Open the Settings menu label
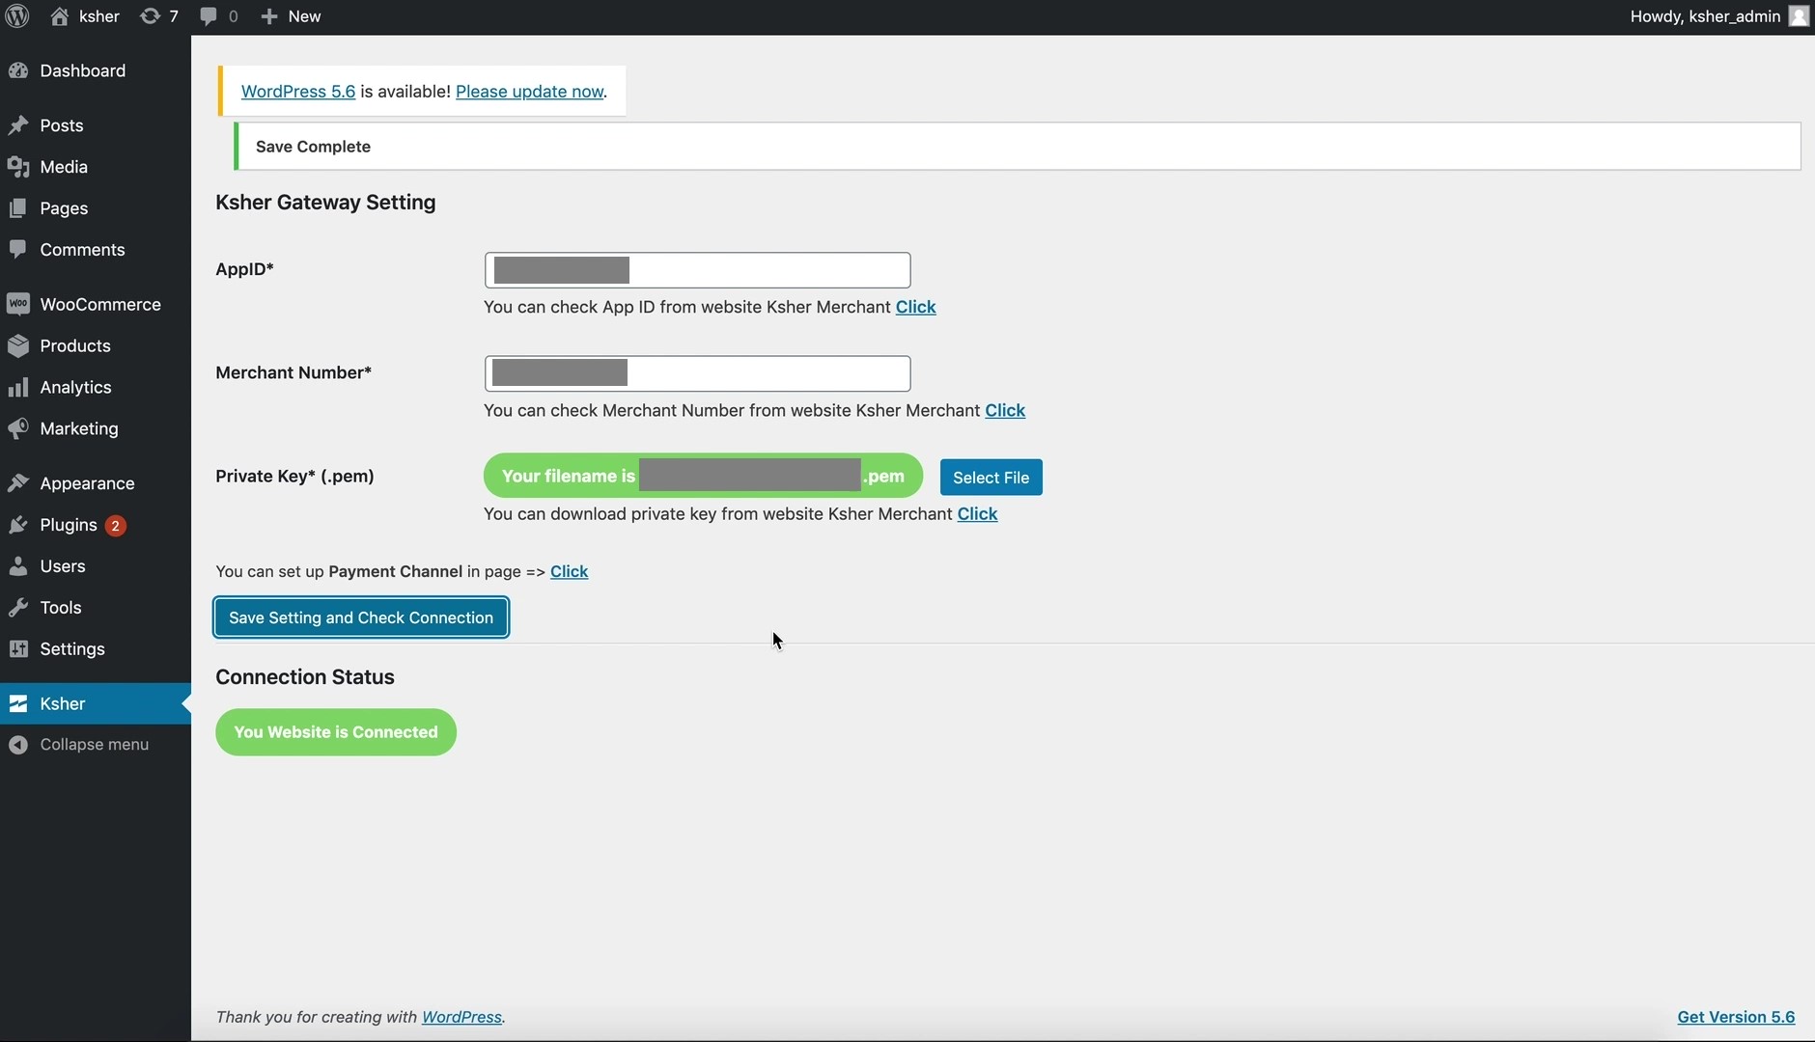 coord(72,649)
